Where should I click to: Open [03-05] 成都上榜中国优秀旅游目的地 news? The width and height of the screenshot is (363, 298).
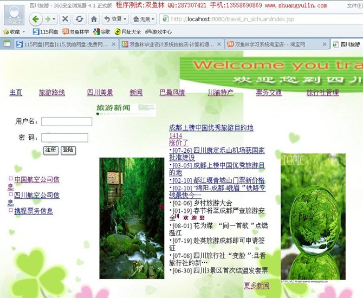(217, 169)
